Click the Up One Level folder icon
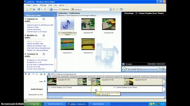 (113, 9)
